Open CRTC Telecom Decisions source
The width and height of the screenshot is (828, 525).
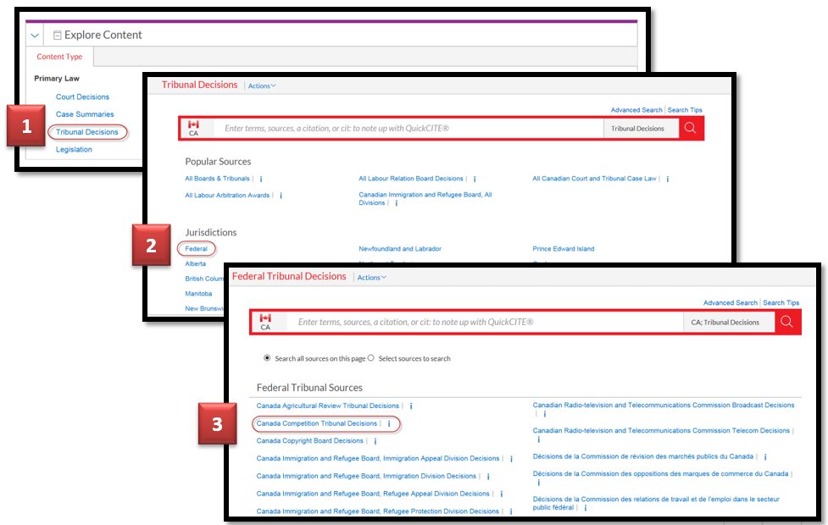[x=661, y=431]
